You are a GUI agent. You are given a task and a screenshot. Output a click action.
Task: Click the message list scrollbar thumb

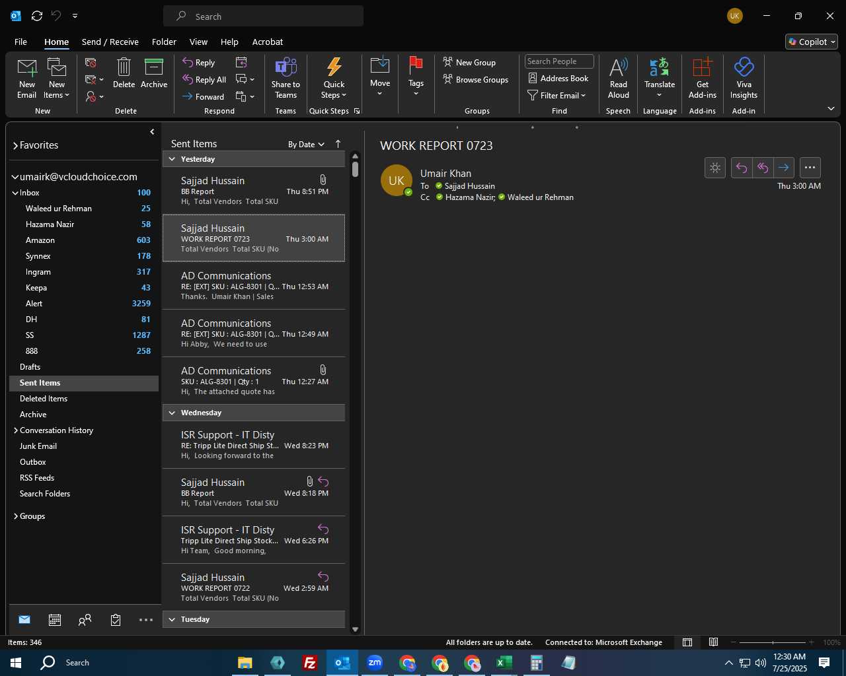pos(355,168)
